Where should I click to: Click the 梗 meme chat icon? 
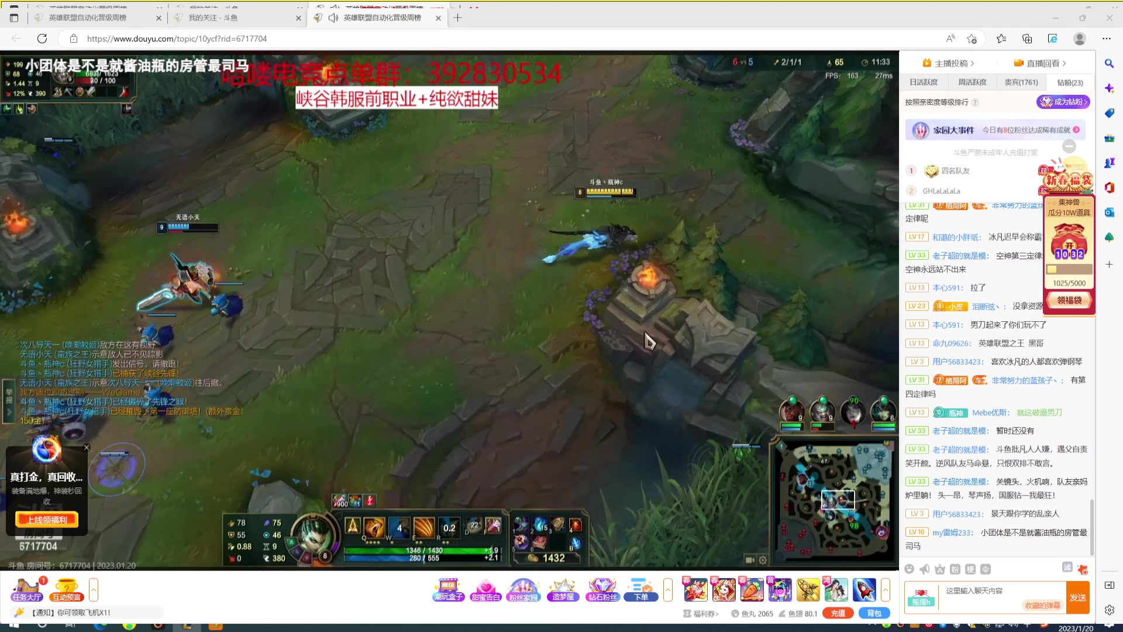[x=970, y=569]
